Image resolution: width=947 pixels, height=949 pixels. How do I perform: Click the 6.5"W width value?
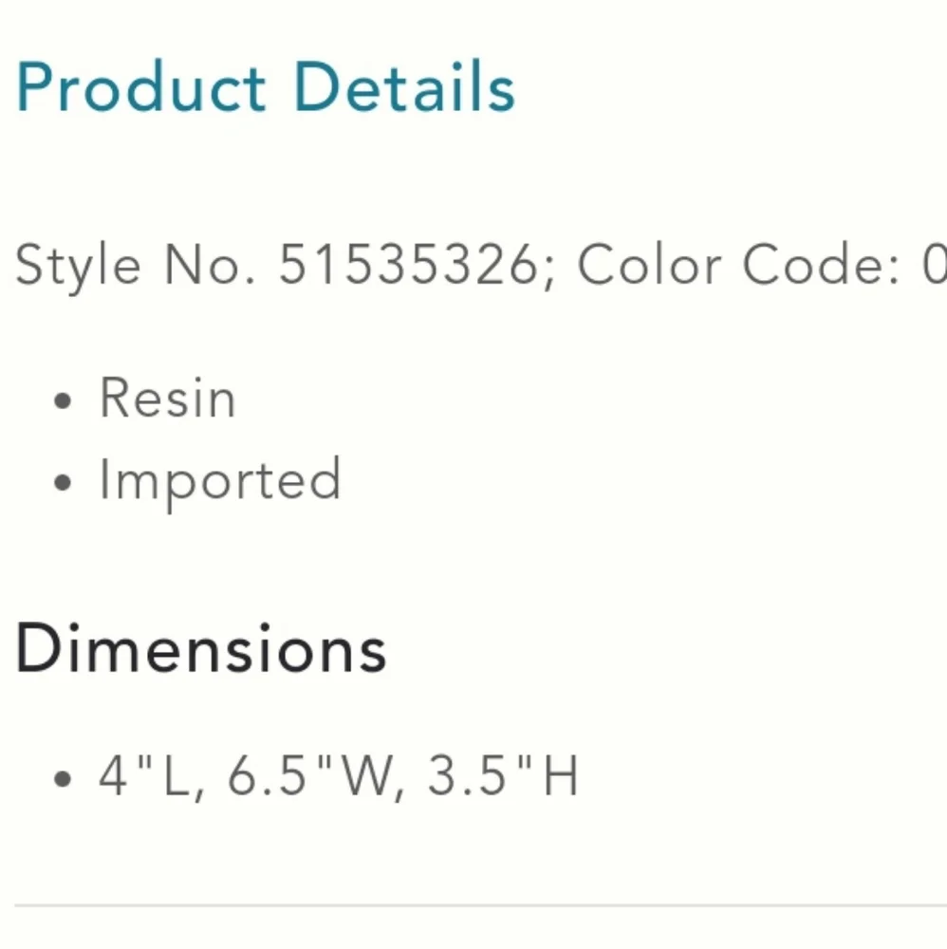click(x=310, y=775)
